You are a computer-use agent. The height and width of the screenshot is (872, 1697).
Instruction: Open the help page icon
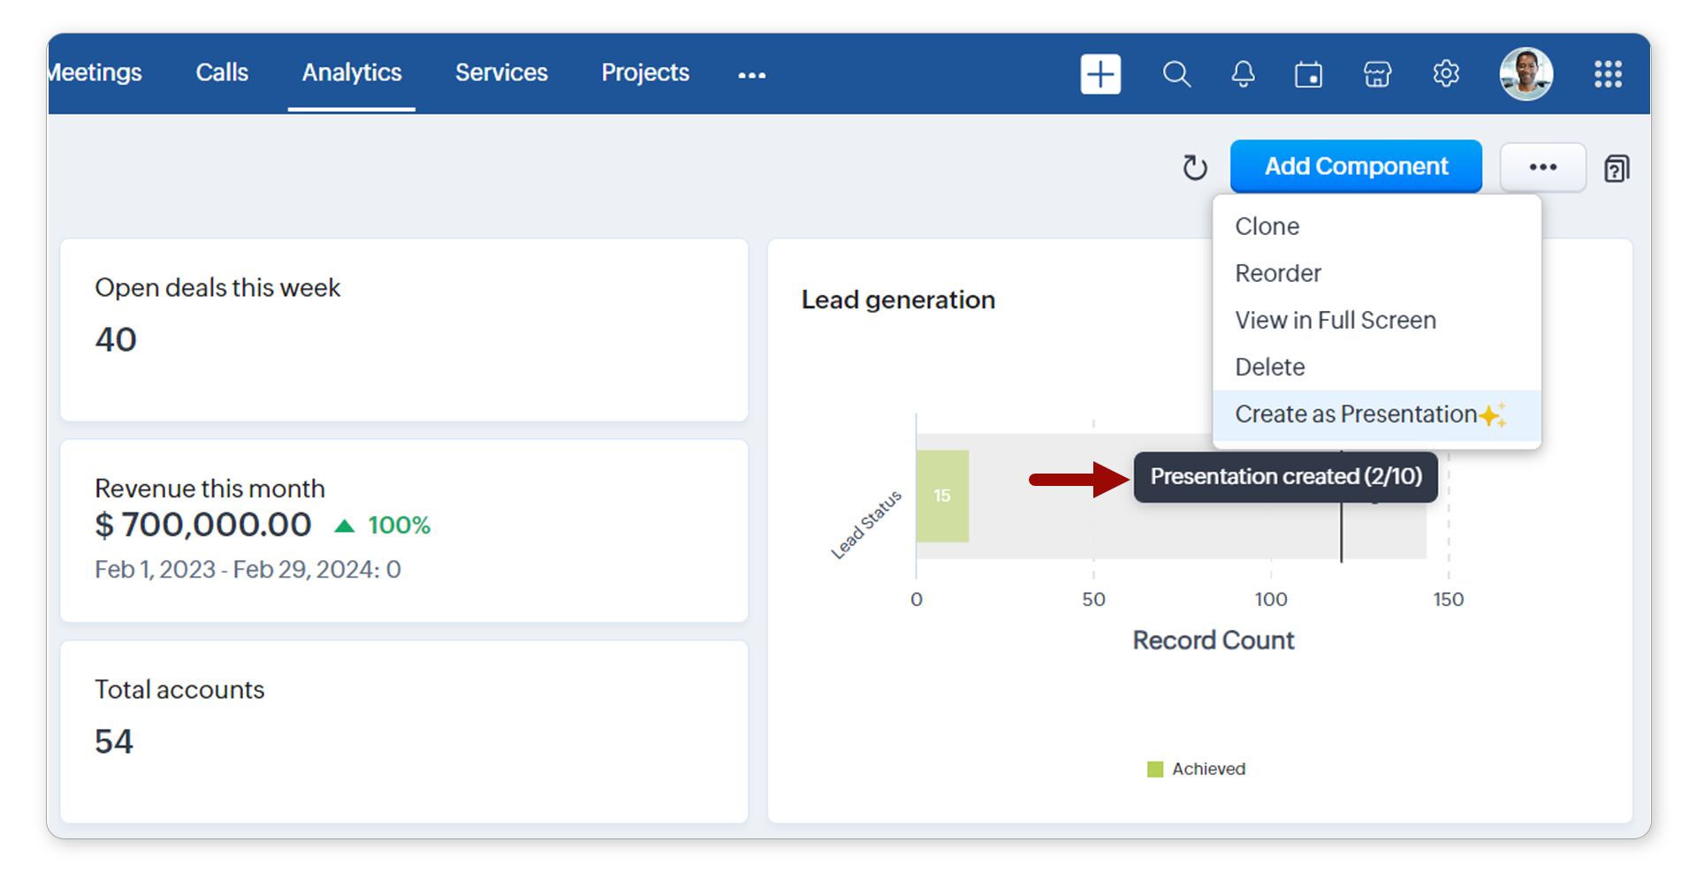point(1616,168)
